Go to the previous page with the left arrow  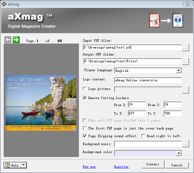click(8, 40)
